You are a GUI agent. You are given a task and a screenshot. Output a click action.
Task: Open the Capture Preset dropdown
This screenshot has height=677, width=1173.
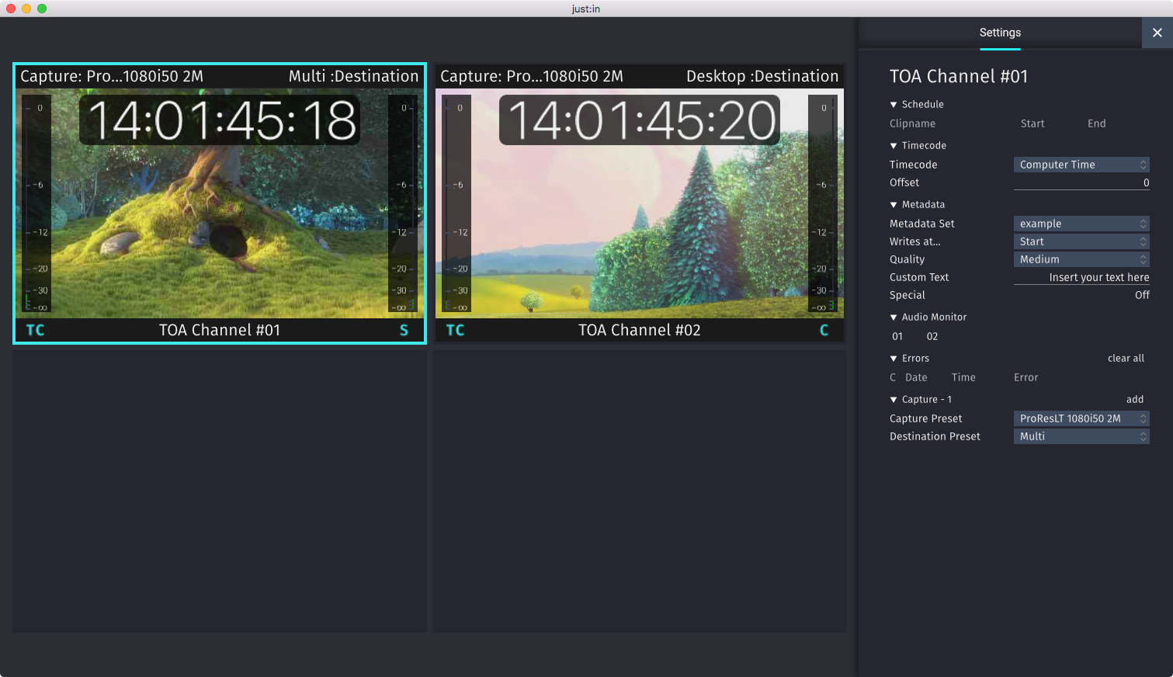pos(1081,418)
